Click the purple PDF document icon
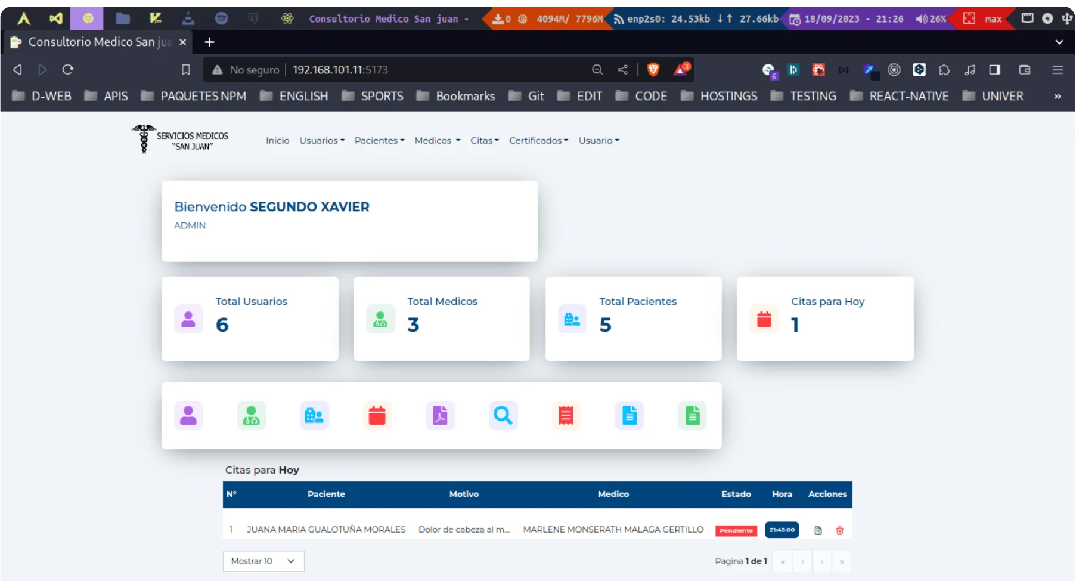Viewport: 1076px width, 581px height. coord(440,416)
